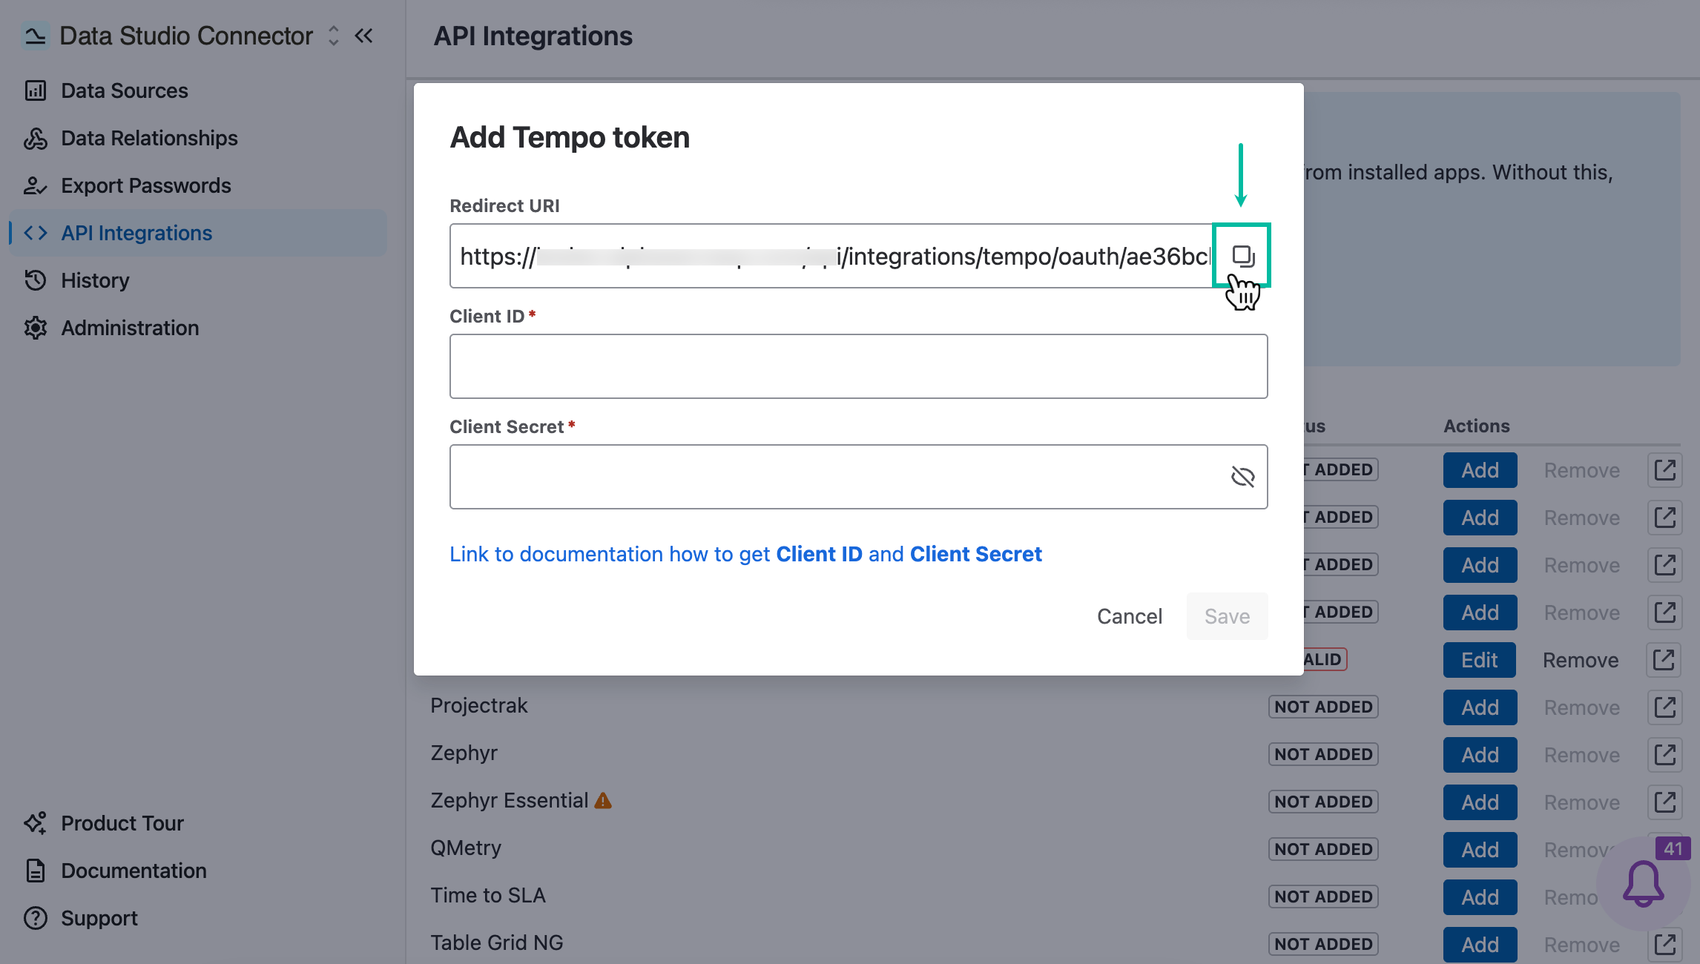
Task: Click Add for the Table Grid NG integration
Action: [x=1480, y=945]
